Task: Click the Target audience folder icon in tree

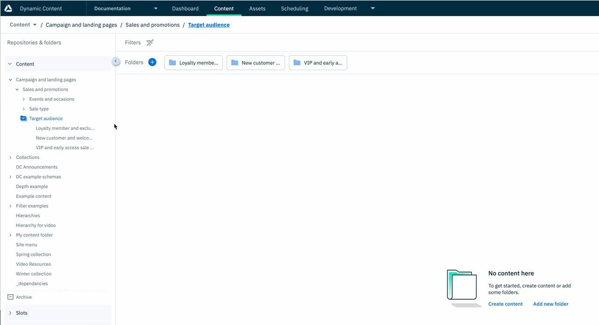Action: coord(23,119)
